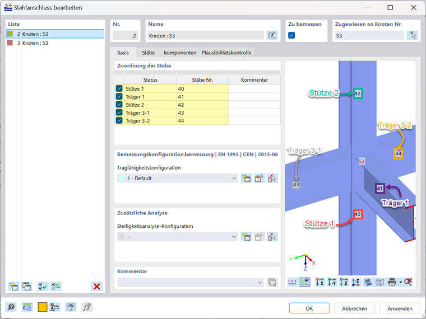
Task: Open the comment library icon
Action: 272,283
